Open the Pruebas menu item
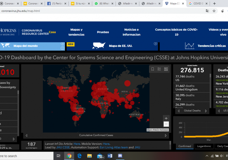This screenshot has width=228, height=160. (103, 32)
